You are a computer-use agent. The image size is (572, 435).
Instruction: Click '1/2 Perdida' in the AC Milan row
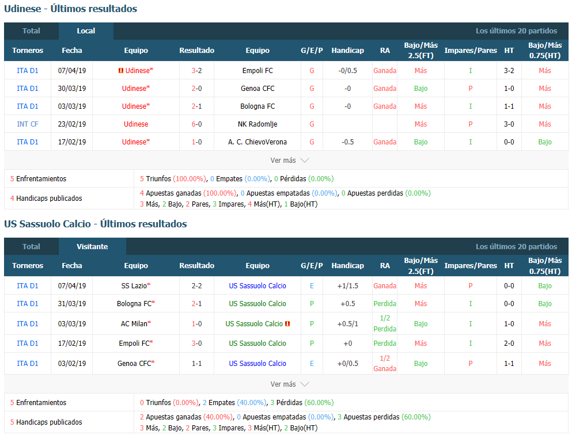point(385,323)
